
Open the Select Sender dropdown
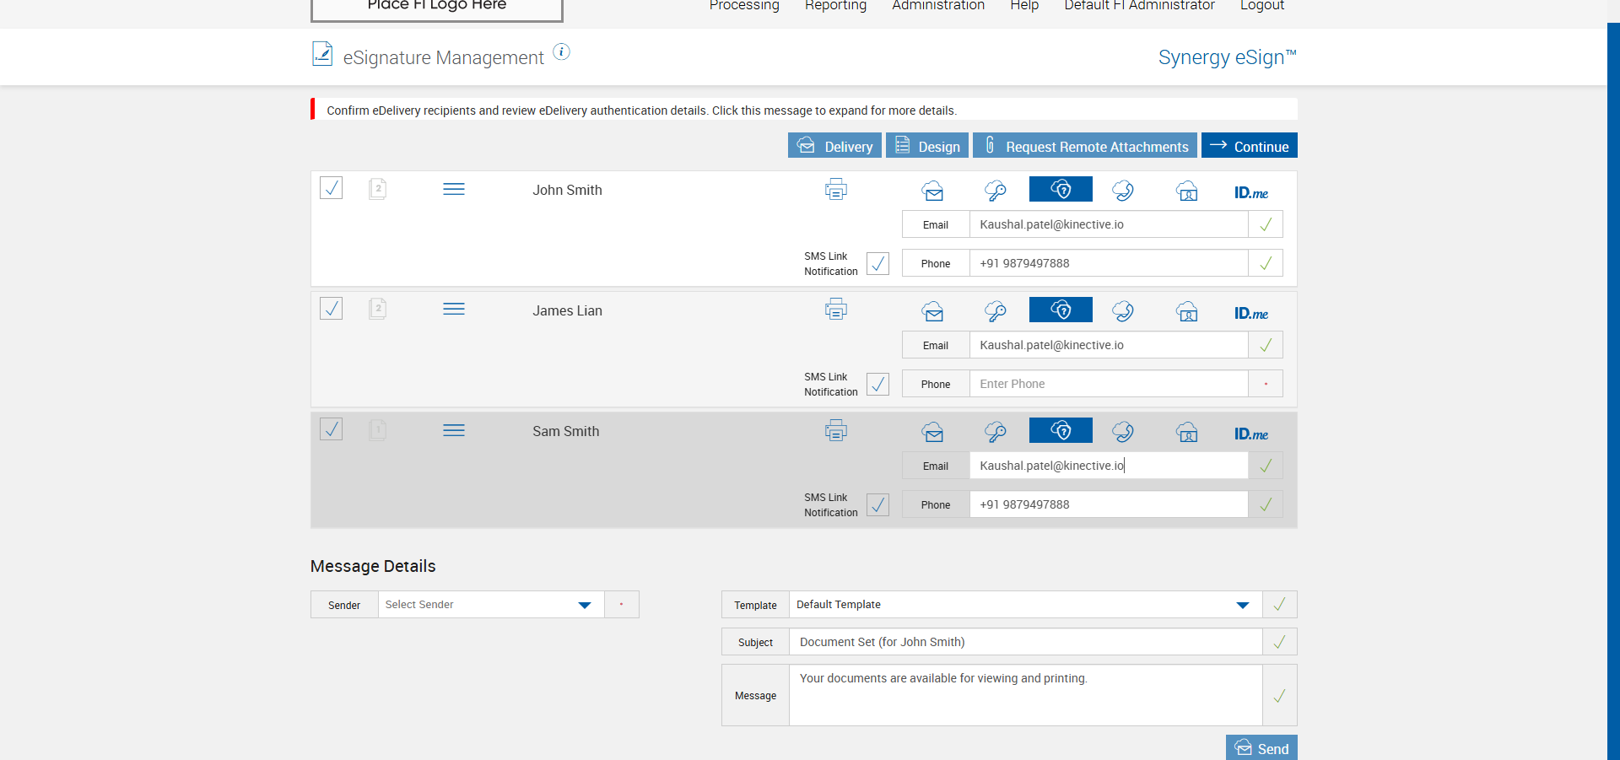point(491,605)
